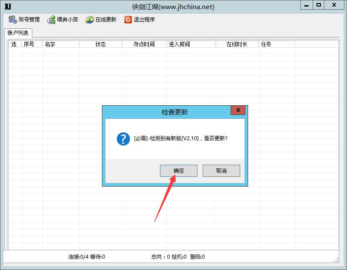Click the 在线时长 column header
Screen dimensions: 347x270
tap(237, 44)
